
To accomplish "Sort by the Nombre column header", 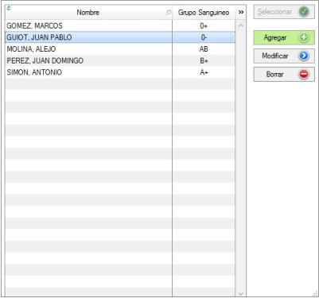I will tap(88, 13).
